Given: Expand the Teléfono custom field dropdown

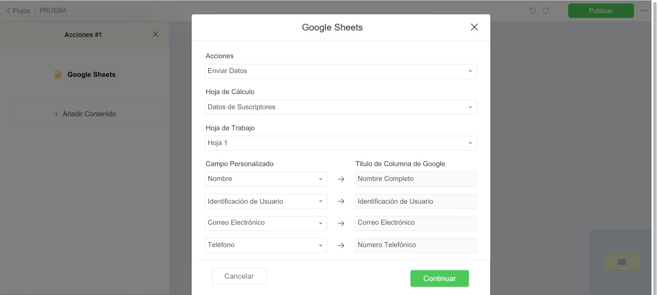Looking at the screenshot, I should (x=266, y=245).
